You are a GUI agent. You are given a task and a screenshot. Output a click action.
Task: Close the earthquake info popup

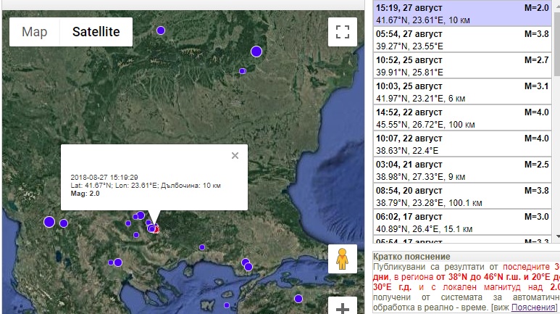[x=235, y=155]
